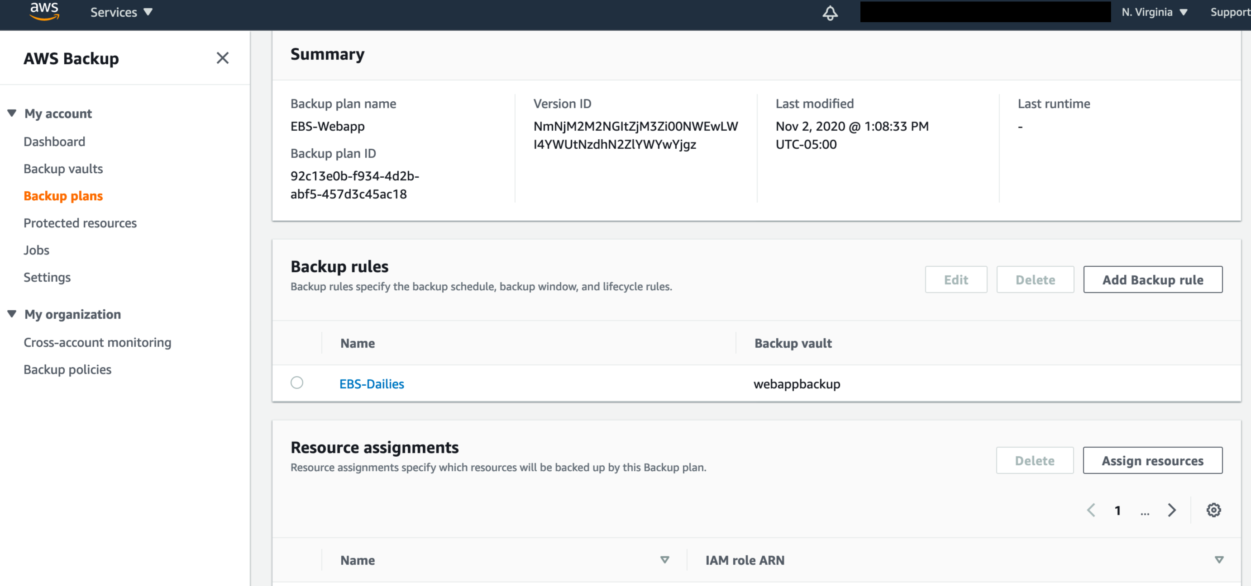Navigate to Protected resources
The height and width of the screenshot is (586, 1251).
coord(80,223)
